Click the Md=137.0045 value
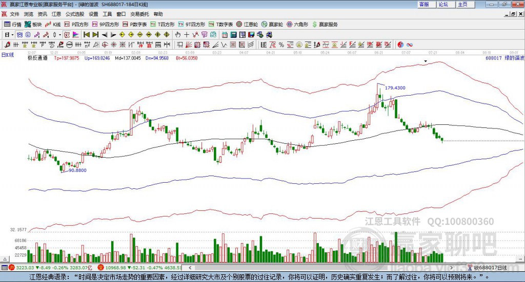 [x=128, y=58]
